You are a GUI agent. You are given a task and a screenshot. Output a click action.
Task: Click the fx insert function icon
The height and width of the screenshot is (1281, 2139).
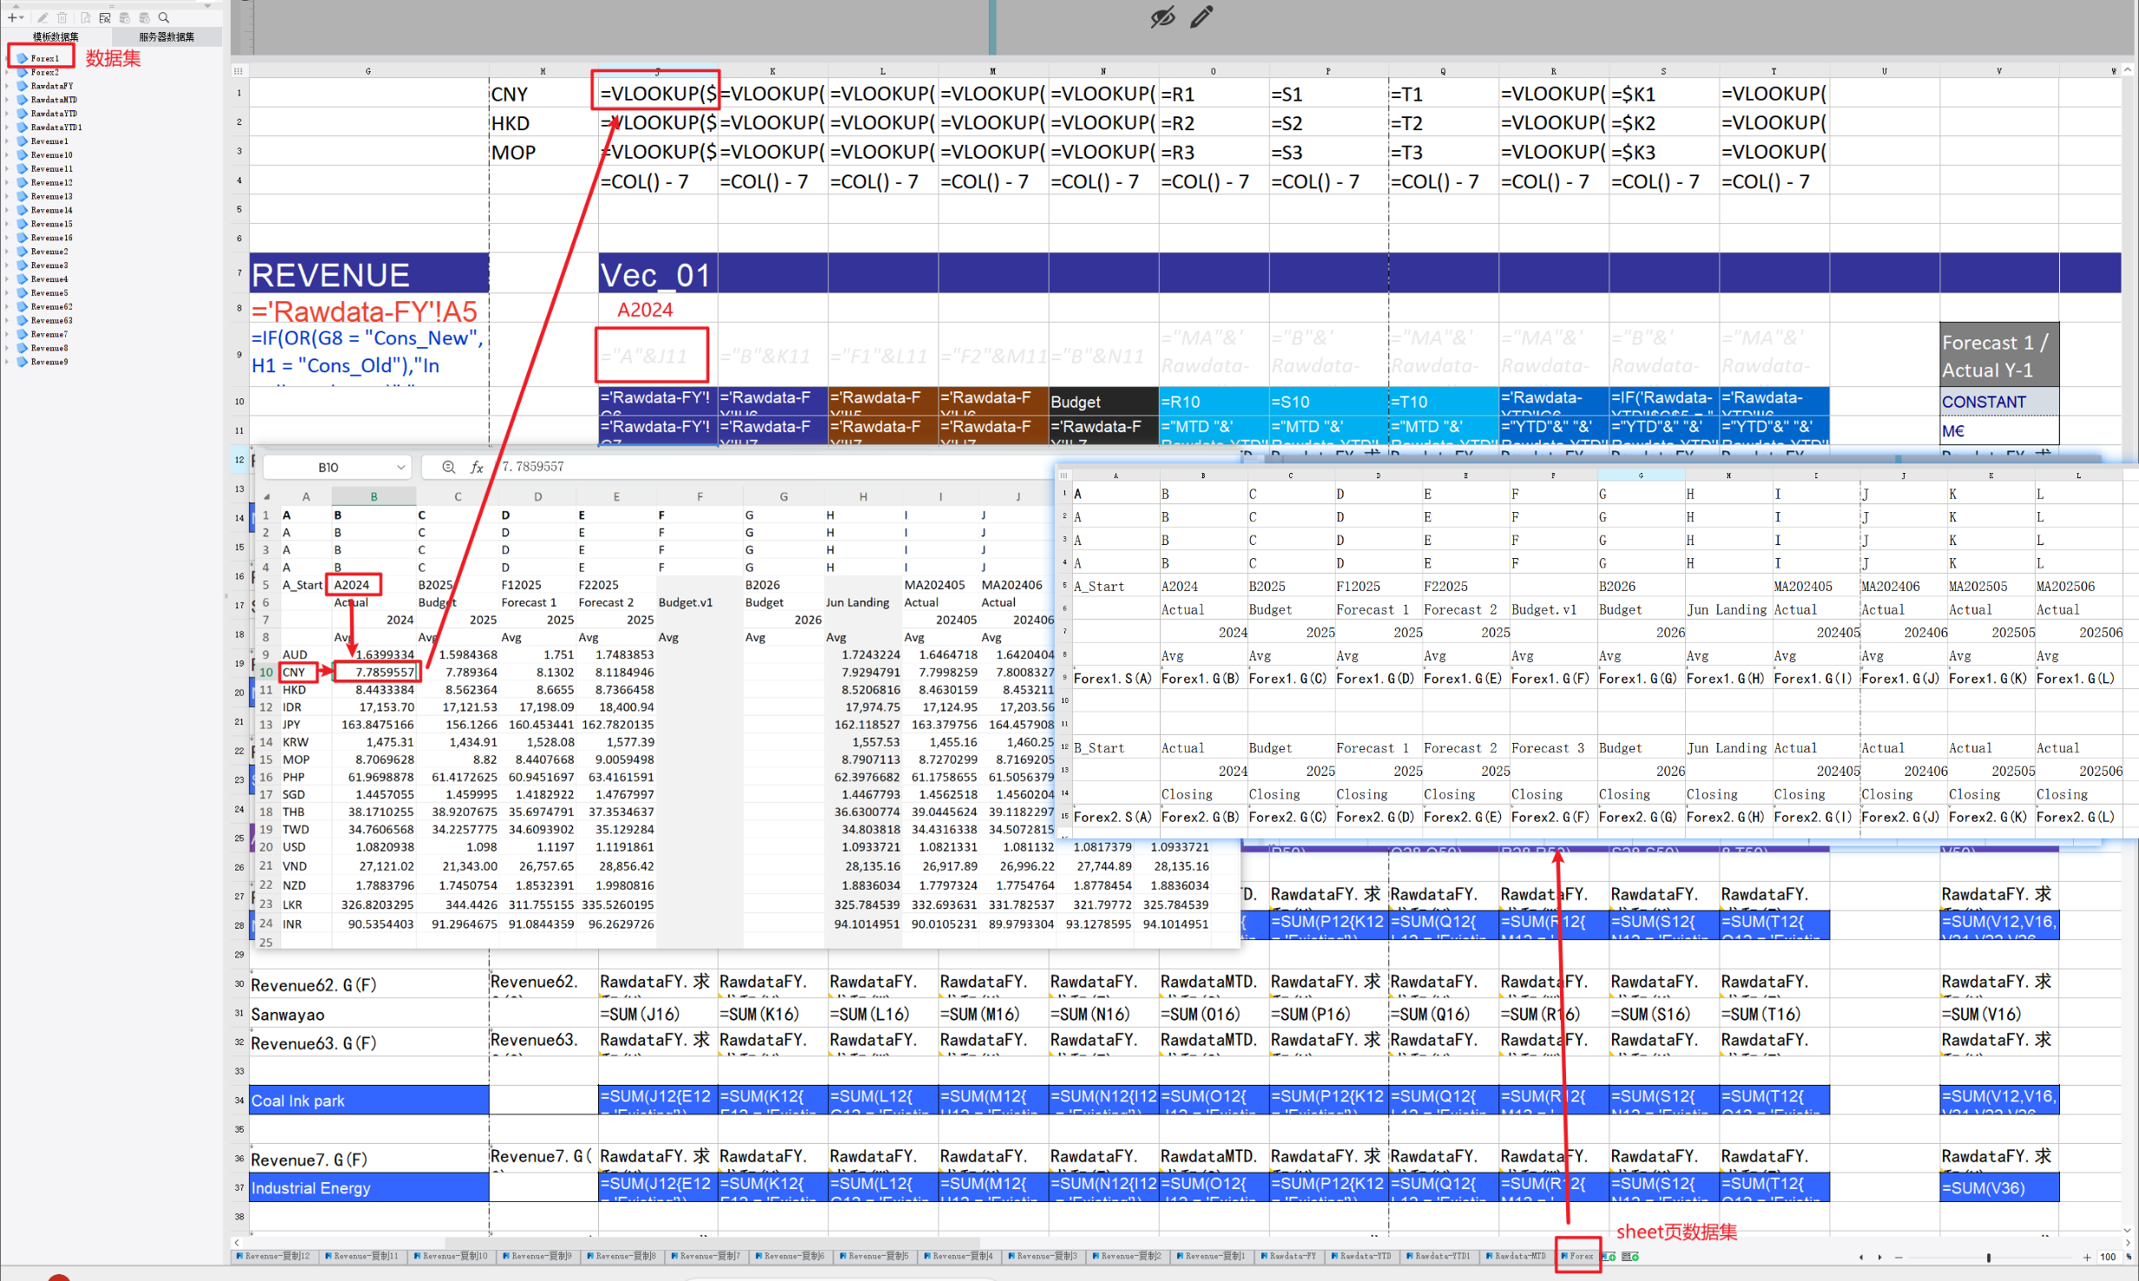click(477, 467)
